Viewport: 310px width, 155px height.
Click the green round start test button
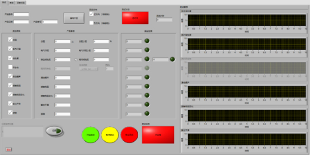[x=90, y=135]
